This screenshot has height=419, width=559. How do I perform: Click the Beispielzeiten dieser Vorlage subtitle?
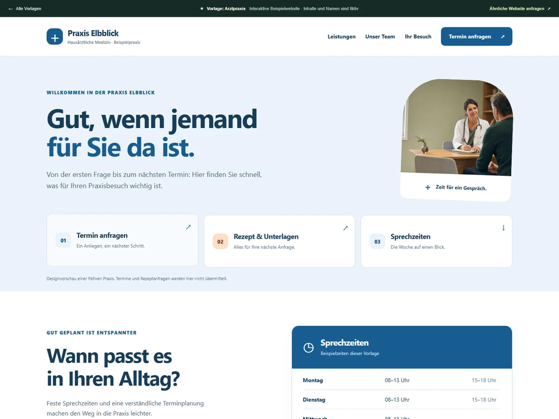pyautogui.click(x=350, y=353)
